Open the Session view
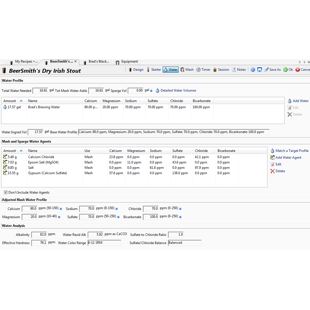This screenshot has width=310, height=310. 221,70
